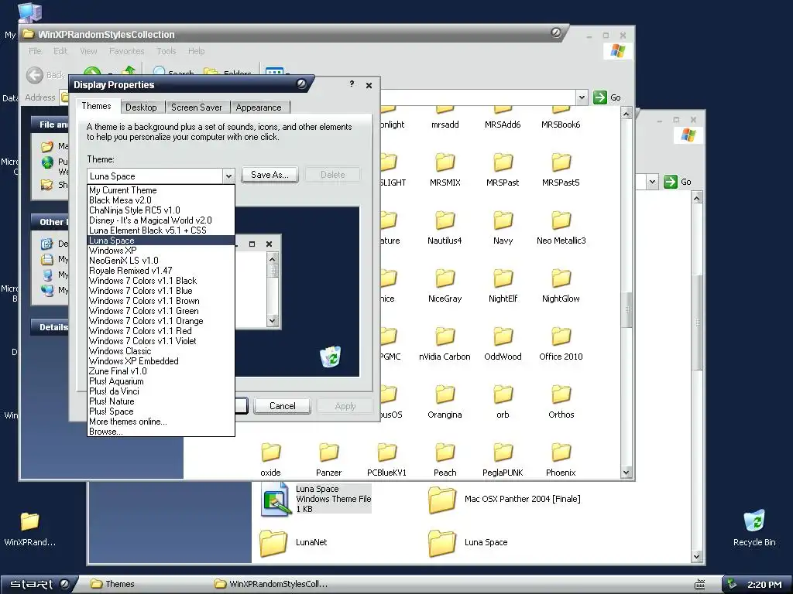The width and height of the screenshot is (793, 594).
Task: Open the OddWood folder
Action: tap(503, 337)
